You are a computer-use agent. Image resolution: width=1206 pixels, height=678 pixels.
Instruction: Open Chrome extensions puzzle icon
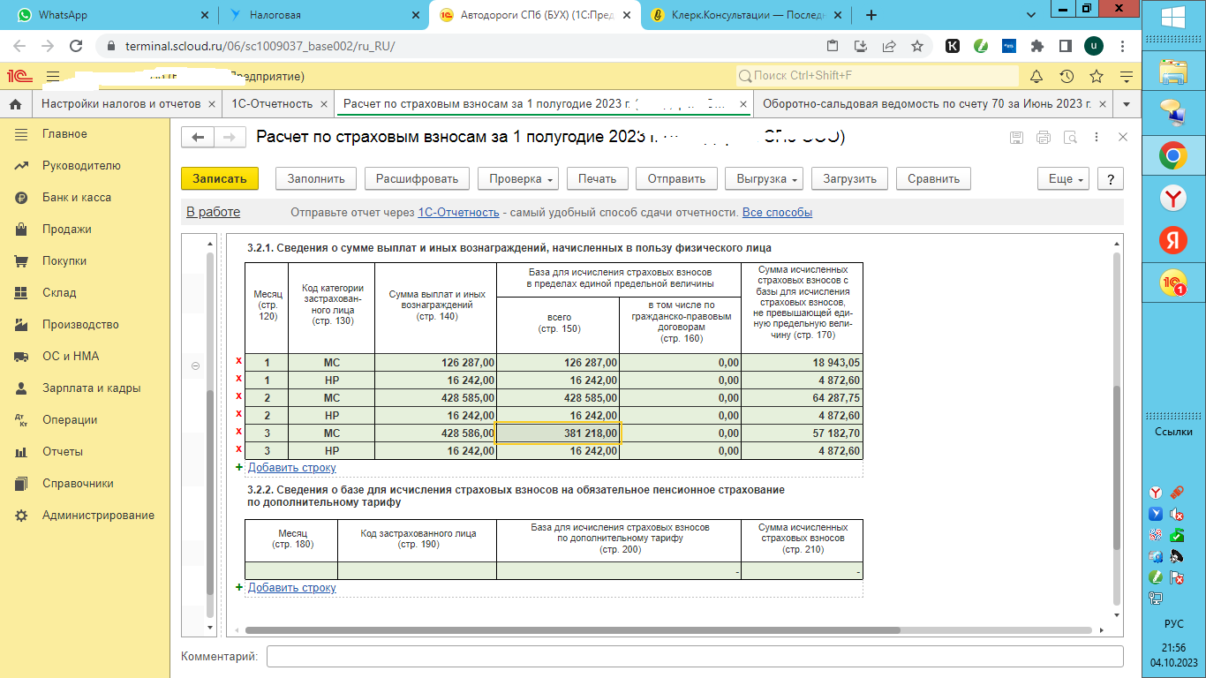(x=1036, y=46)
